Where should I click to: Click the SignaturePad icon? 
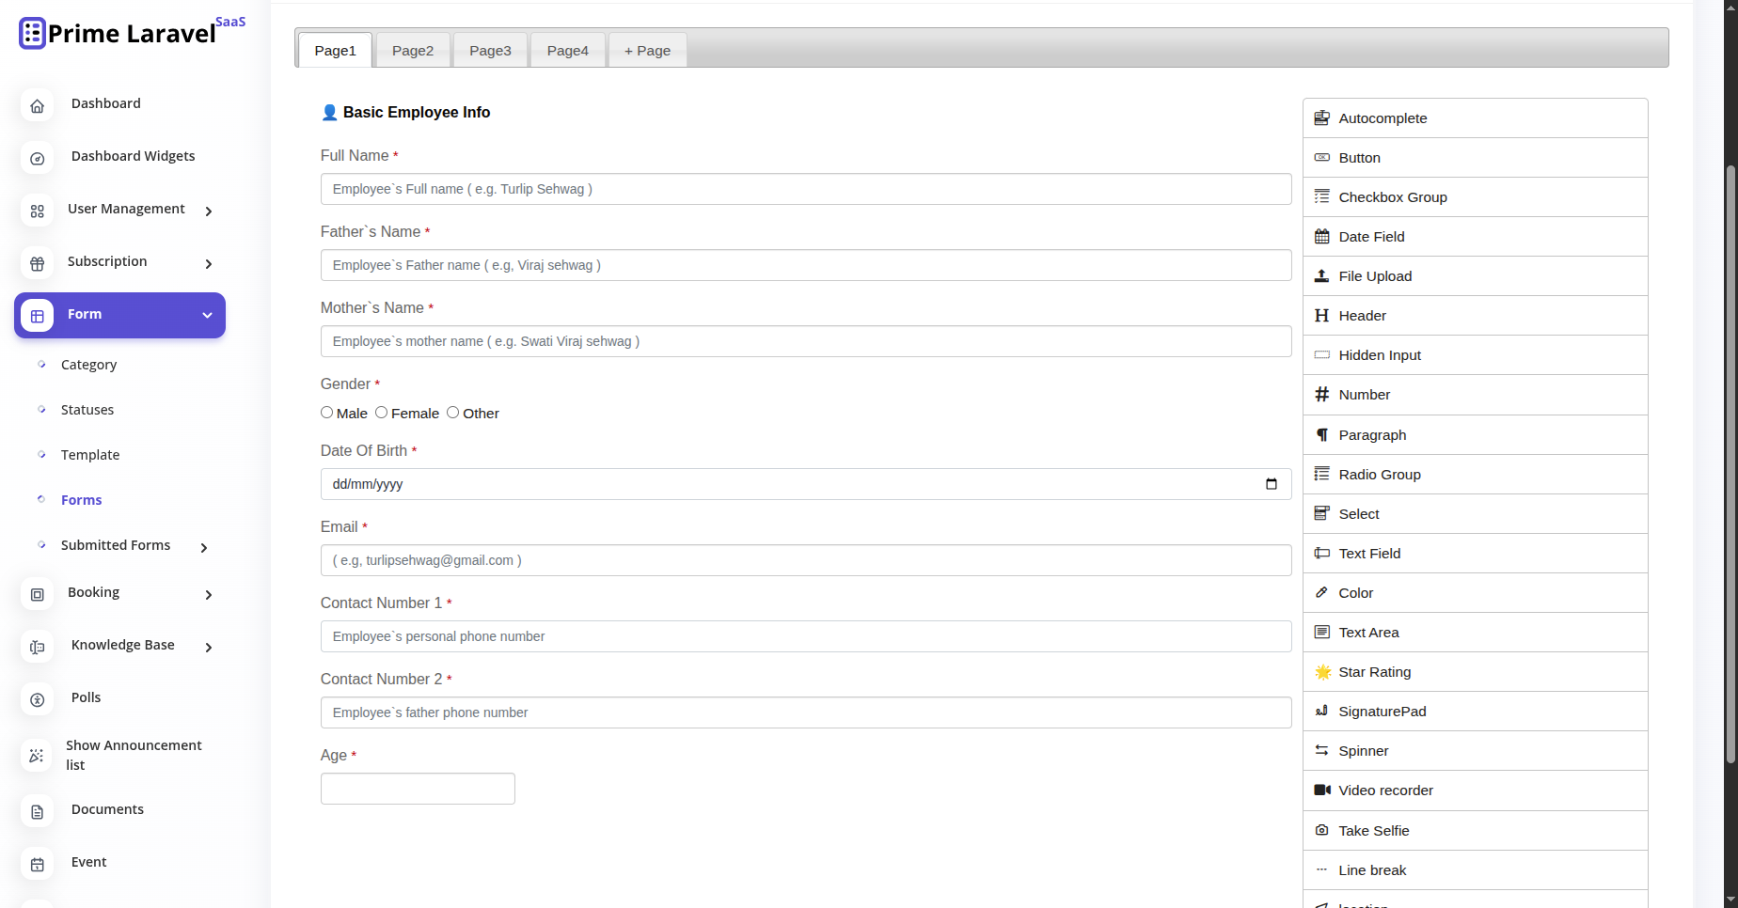[x=1321, y=711]
